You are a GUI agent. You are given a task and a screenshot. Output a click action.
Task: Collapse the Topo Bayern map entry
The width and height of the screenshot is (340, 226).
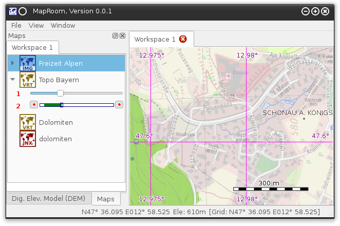[x=13, y=80]
